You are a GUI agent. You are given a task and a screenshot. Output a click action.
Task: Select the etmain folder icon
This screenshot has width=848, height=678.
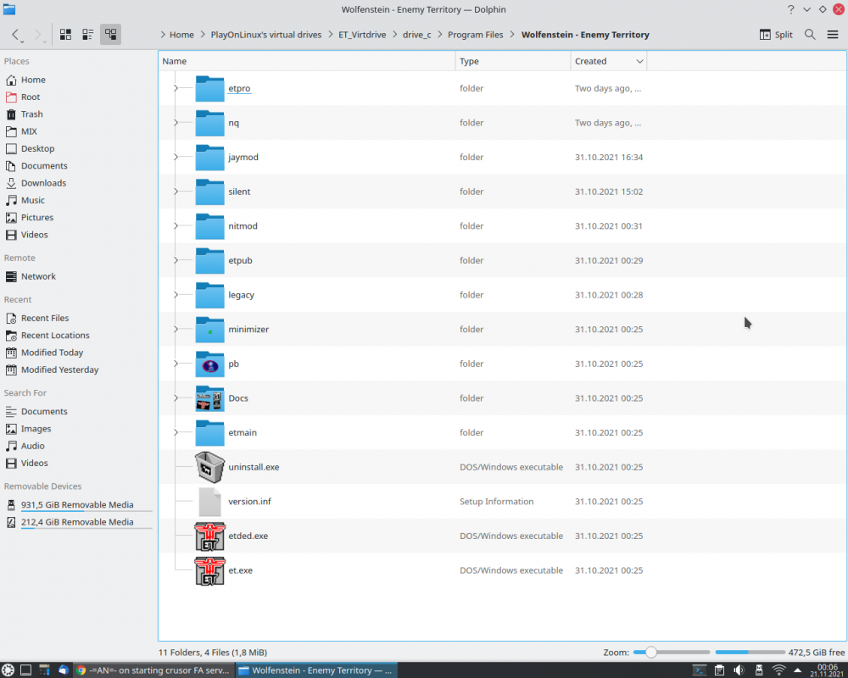point(209,432)
